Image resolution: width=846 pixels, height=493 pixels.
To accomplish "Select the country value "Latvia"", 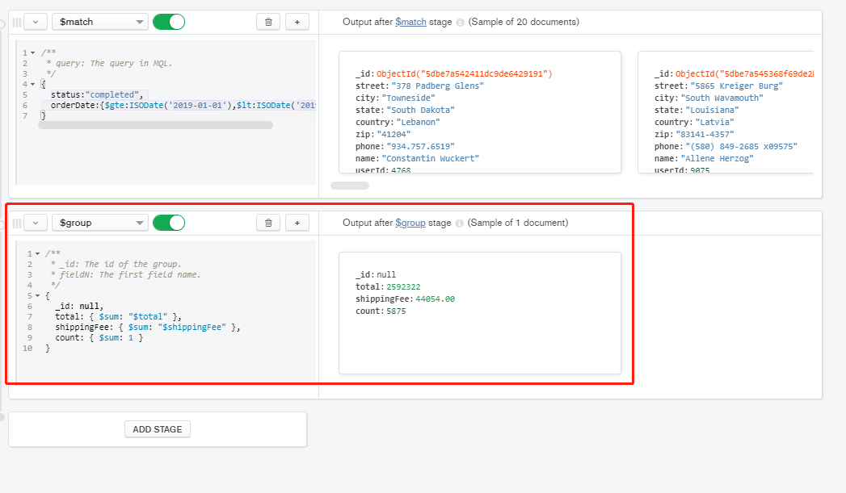I will (715, 123).
